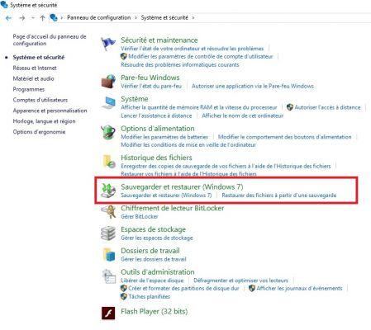Open the Sécurité et maintenance heading
The image size is (371, 330).
click(159, 40)
